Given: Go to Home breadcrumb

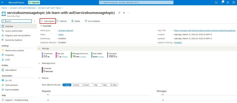Looking at the screenshot, I should (x=4, y=8).
